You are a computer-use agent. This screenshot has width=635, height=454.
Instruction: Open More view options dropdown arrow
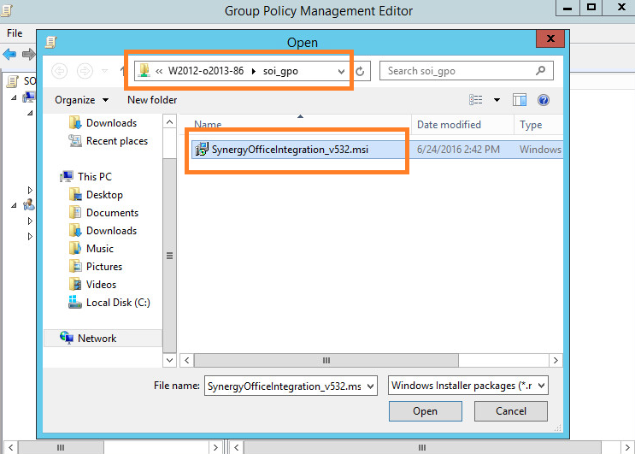[x=497, y=100]
